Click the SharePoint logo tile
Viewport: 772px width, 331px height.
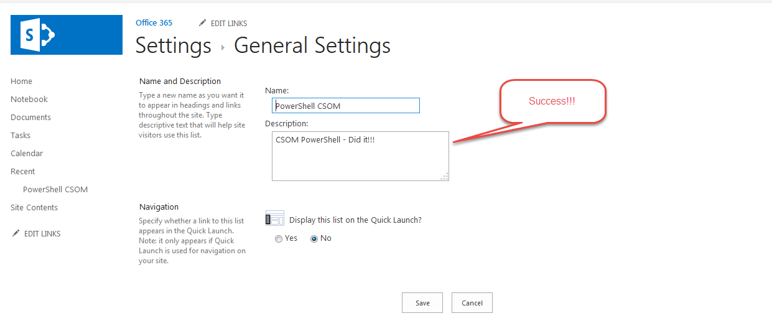pos(67,35)
